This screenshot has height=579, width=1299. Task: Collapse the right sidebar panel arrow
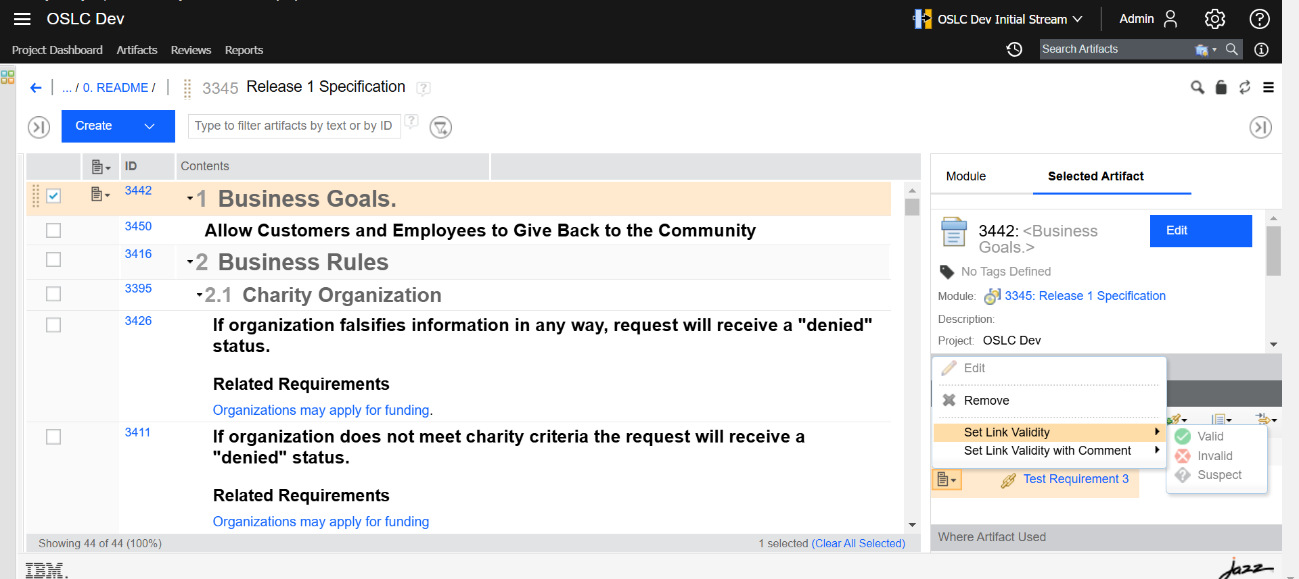tap(1260, 127)
